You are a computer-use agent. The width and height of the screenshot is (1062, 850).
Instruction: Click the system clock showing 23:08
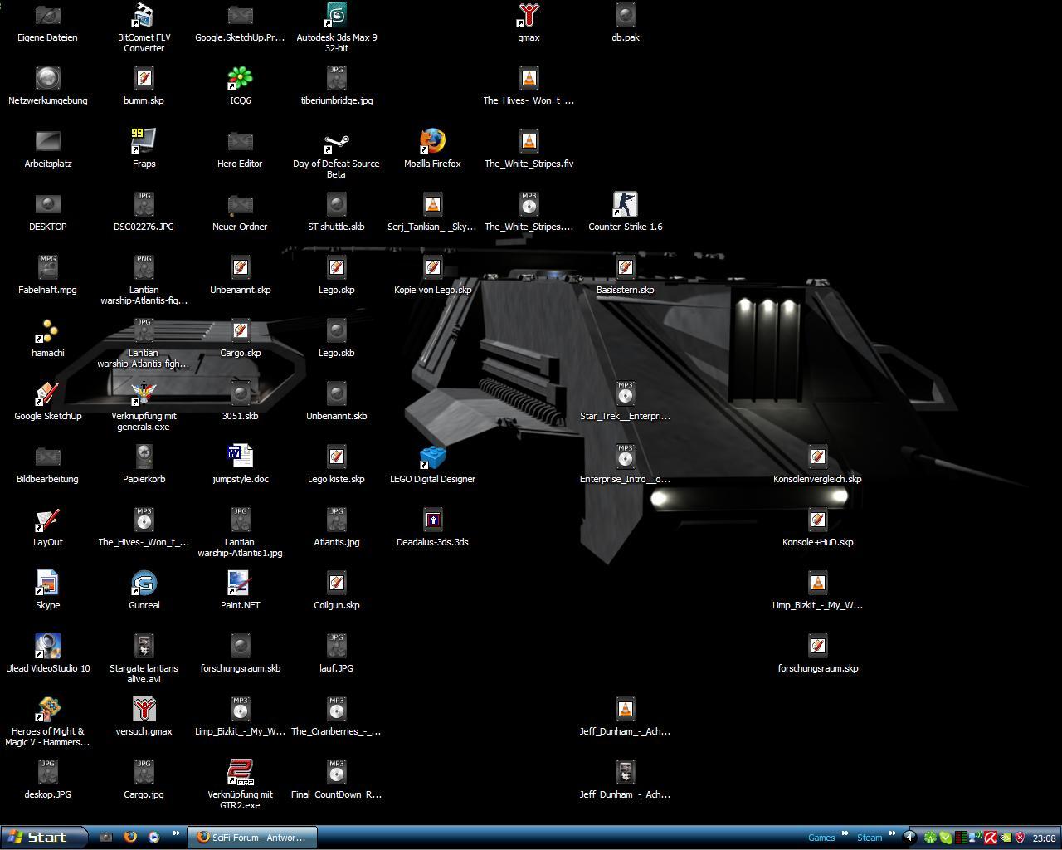[x=1044, y=838]
